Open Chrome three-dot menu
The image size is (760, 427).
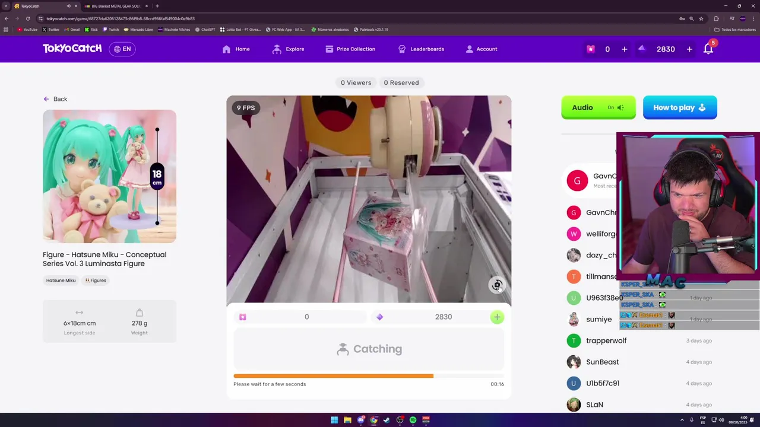[x=753, y=18]
